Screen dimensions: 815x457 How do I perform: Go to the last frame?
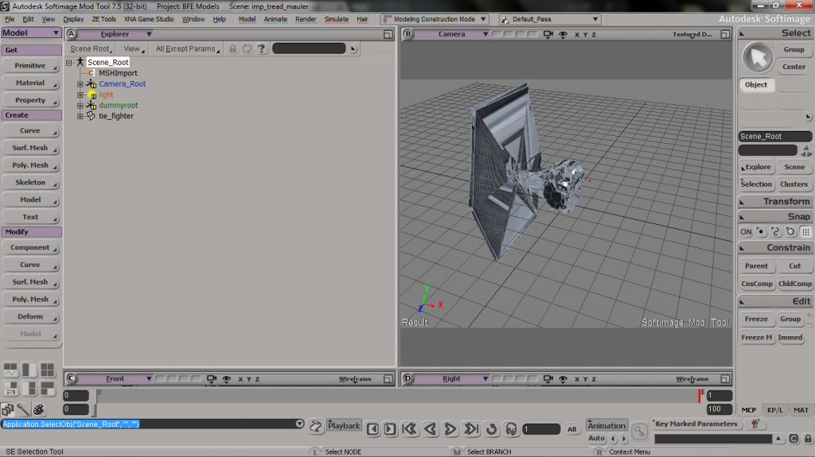coord(471,429)
